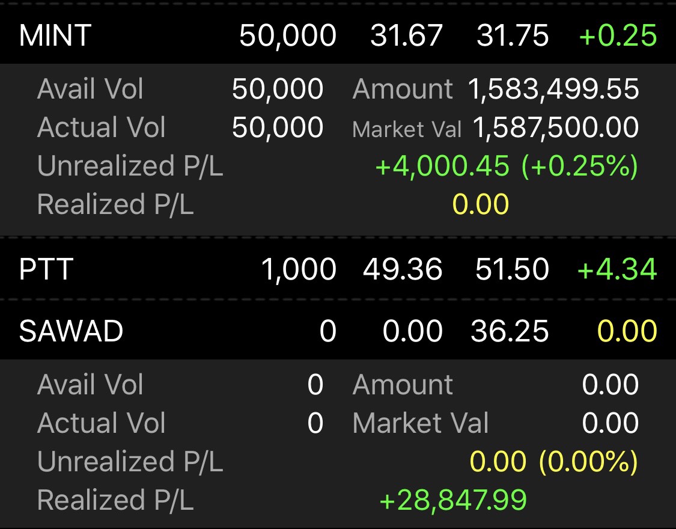Tap PTT last price 51.50

click(x=512, y=269)
